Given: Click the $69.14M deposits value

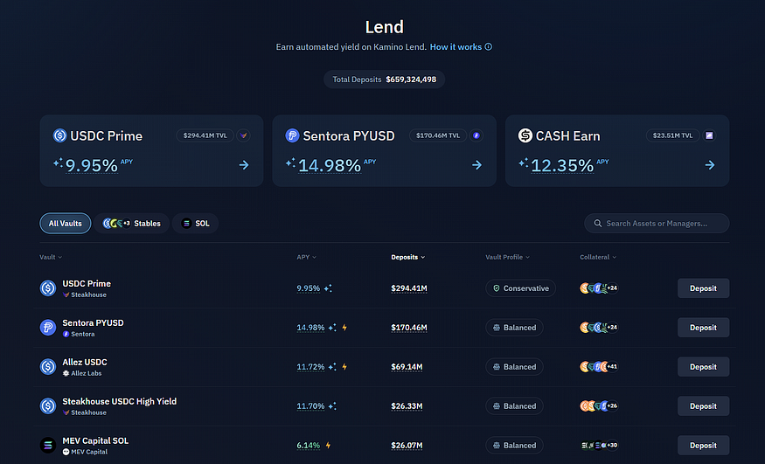Looking at the screenshot, I should click(407, 366).
